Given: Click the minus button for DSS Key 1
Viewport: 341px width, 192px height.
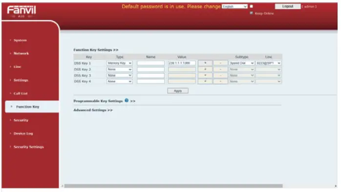Looking at the screenshot, I should (x=220, y=63).
